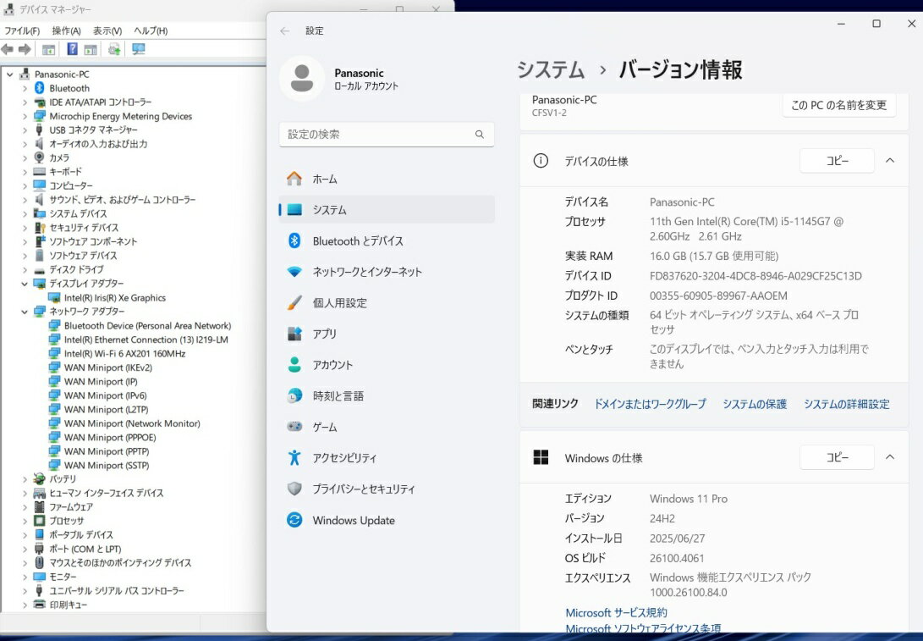This screenshot has width=923, height=641.
Task: Open the 操作(A) menu
Action: pyautogui.click(x=66, y=31)
